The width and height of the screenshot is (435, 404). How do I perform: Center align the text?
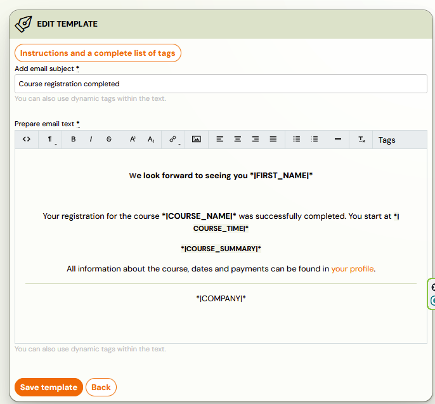pos(238,140)
